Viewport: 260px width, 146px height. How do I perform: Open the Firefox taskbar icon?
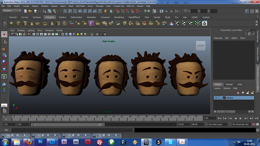pos(29,142)
